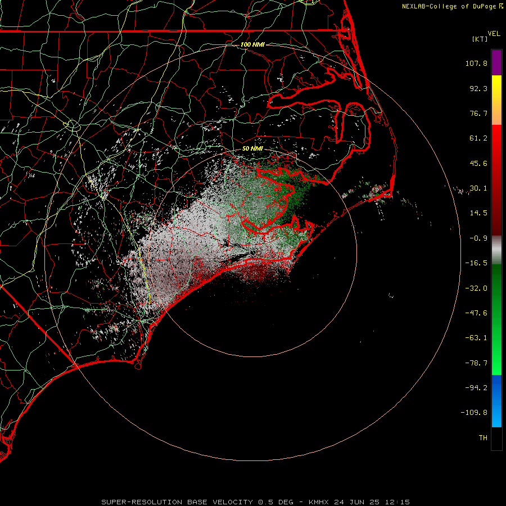Screen dimensions: 506x506
Task: Click the -94.2 velocity scale label
Action: point(476,388)
